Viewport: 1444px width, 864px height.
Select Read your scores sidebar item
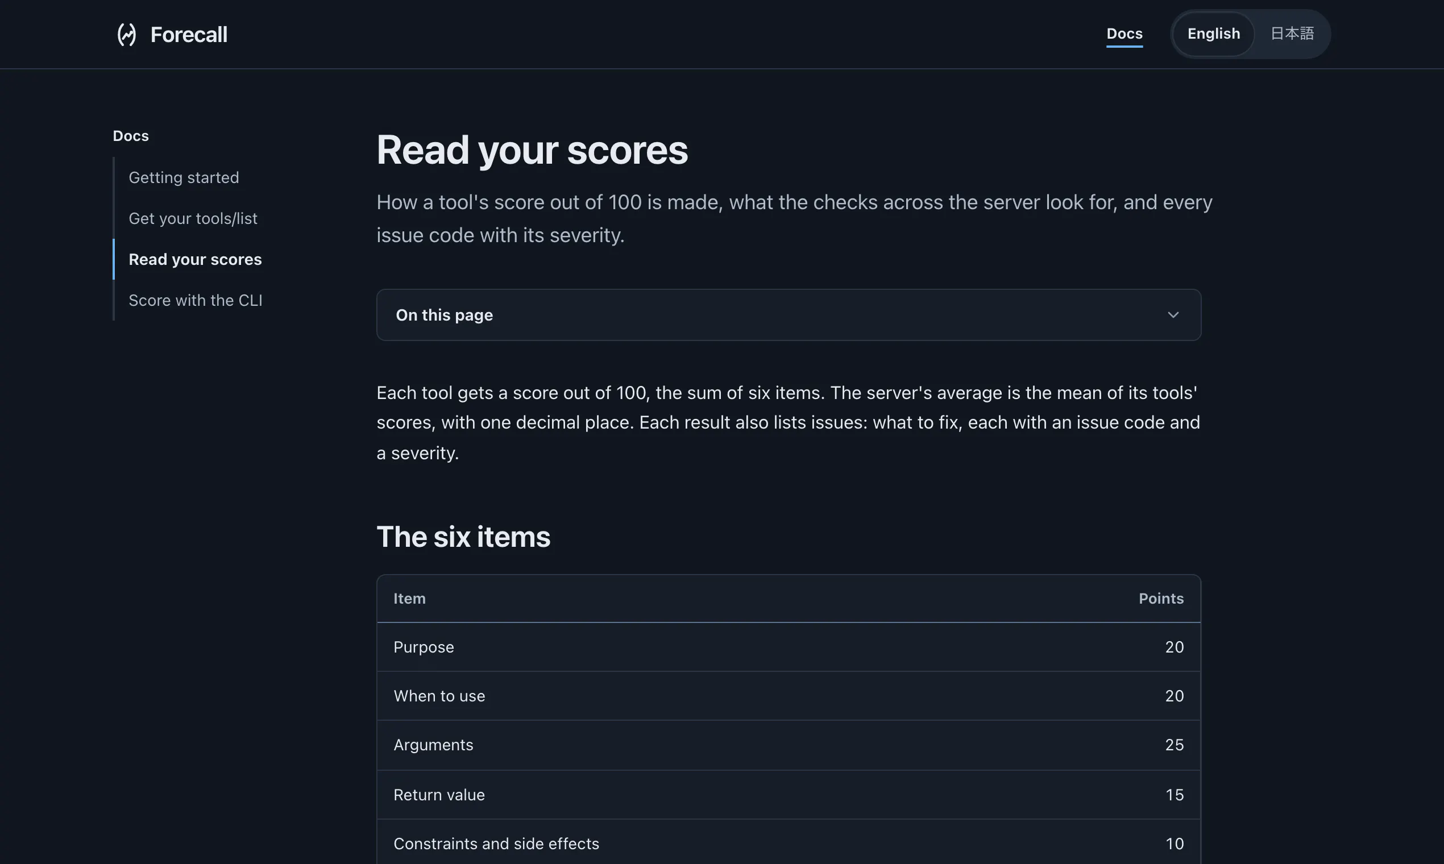[x=195, y=259]
